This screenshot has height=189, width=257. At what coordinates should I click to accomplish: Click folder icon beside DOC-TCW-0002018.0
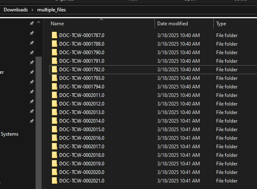point(54,155)
